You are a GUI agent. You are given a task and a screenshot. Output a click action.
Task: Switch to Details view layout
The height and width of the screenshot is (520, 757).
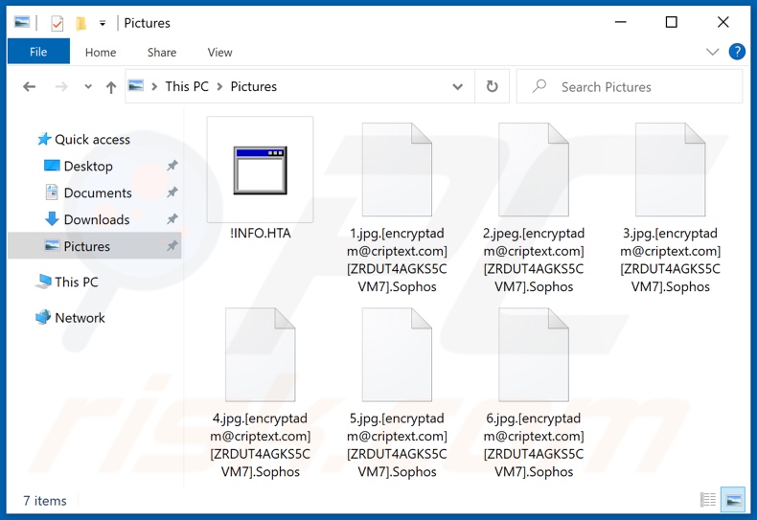pyautogui.click(x=708, y=499)
